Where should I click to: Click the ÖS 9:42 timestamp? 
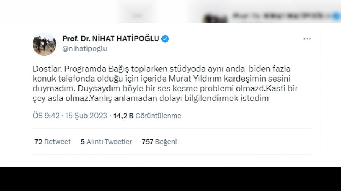point(46,116)
